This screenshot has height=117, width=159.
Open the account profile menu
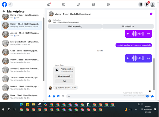pos(153,4)
